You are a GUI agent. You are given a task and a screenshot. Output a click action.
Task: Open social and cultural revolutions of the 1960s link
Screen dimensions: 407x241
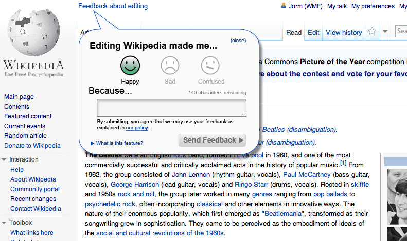pos(160,233)
